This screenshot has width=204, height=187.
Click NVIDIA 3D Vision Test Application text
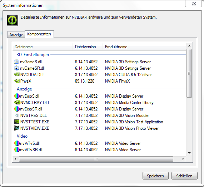coord(134,122)
